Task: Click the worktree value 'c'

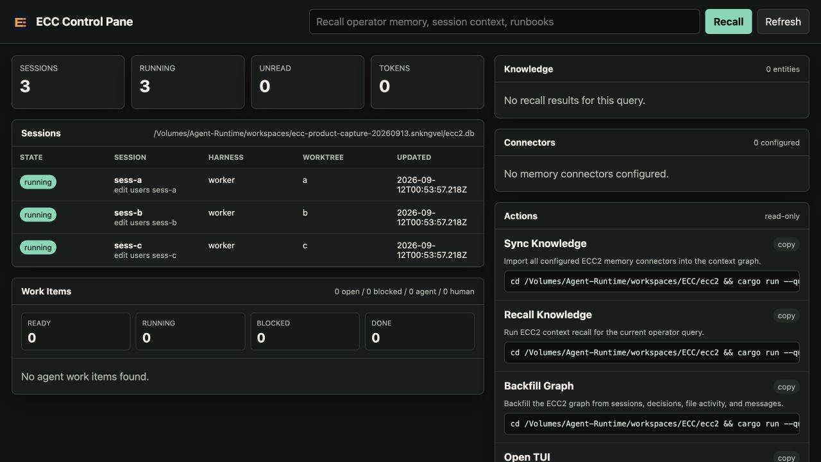Action: (305, 245)
